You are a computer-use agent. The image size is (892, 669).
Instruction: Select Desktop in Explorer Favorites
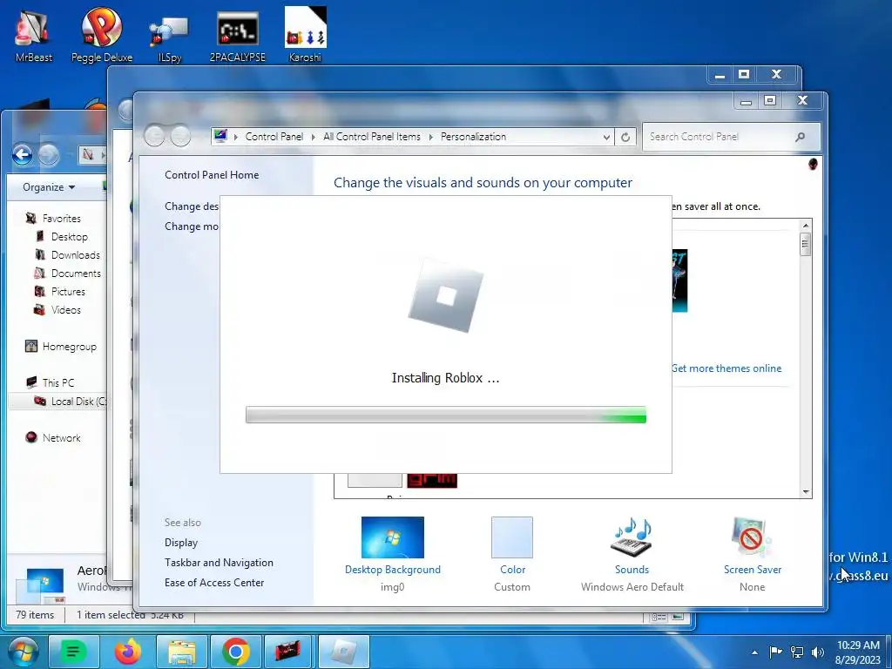coord(70,237)
